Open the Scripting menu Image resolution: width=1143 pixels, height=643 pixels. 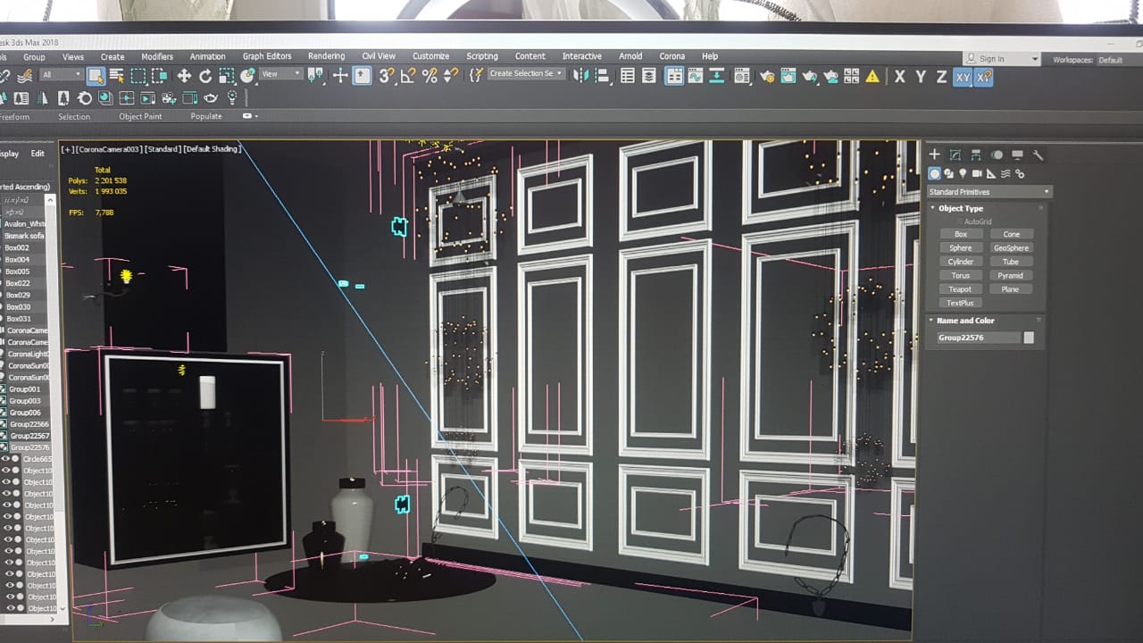[x=482, y=56]
